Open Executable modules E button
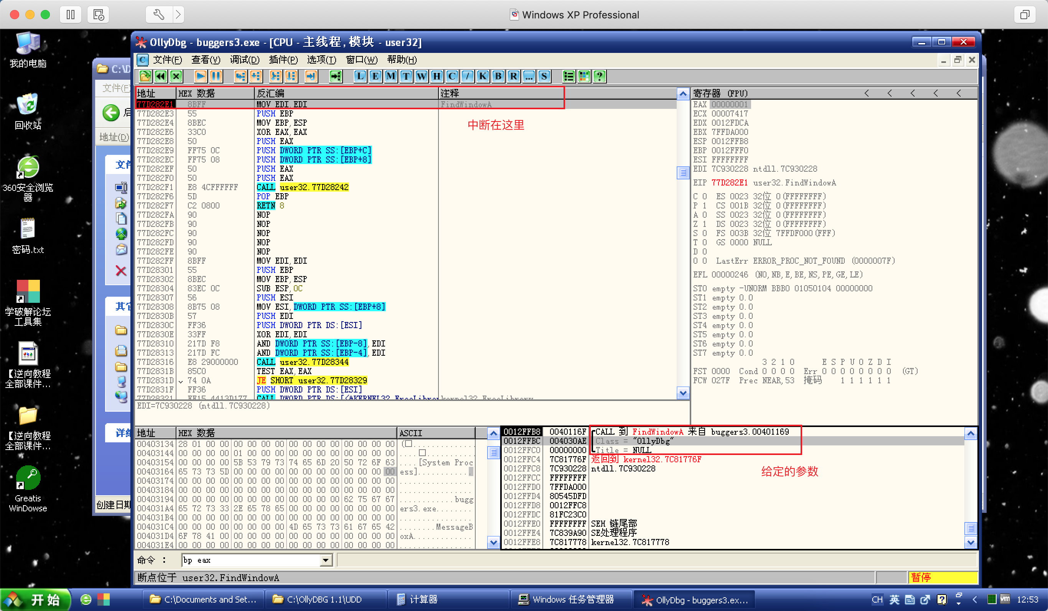Viewport: 1048px width, 611px height. (x=375, y=76)
